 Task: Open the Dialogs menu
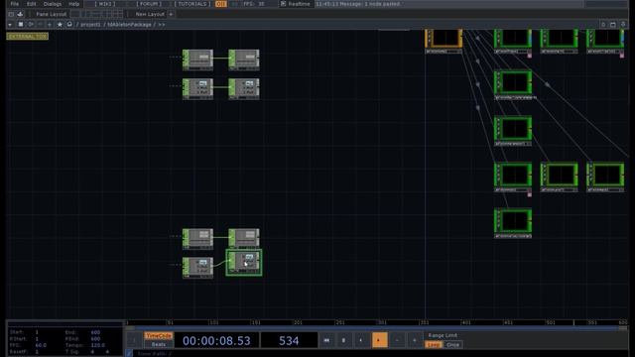[53, 4]
